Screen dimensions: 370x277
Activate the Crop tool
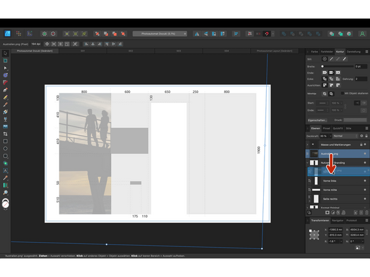point(5,134)
